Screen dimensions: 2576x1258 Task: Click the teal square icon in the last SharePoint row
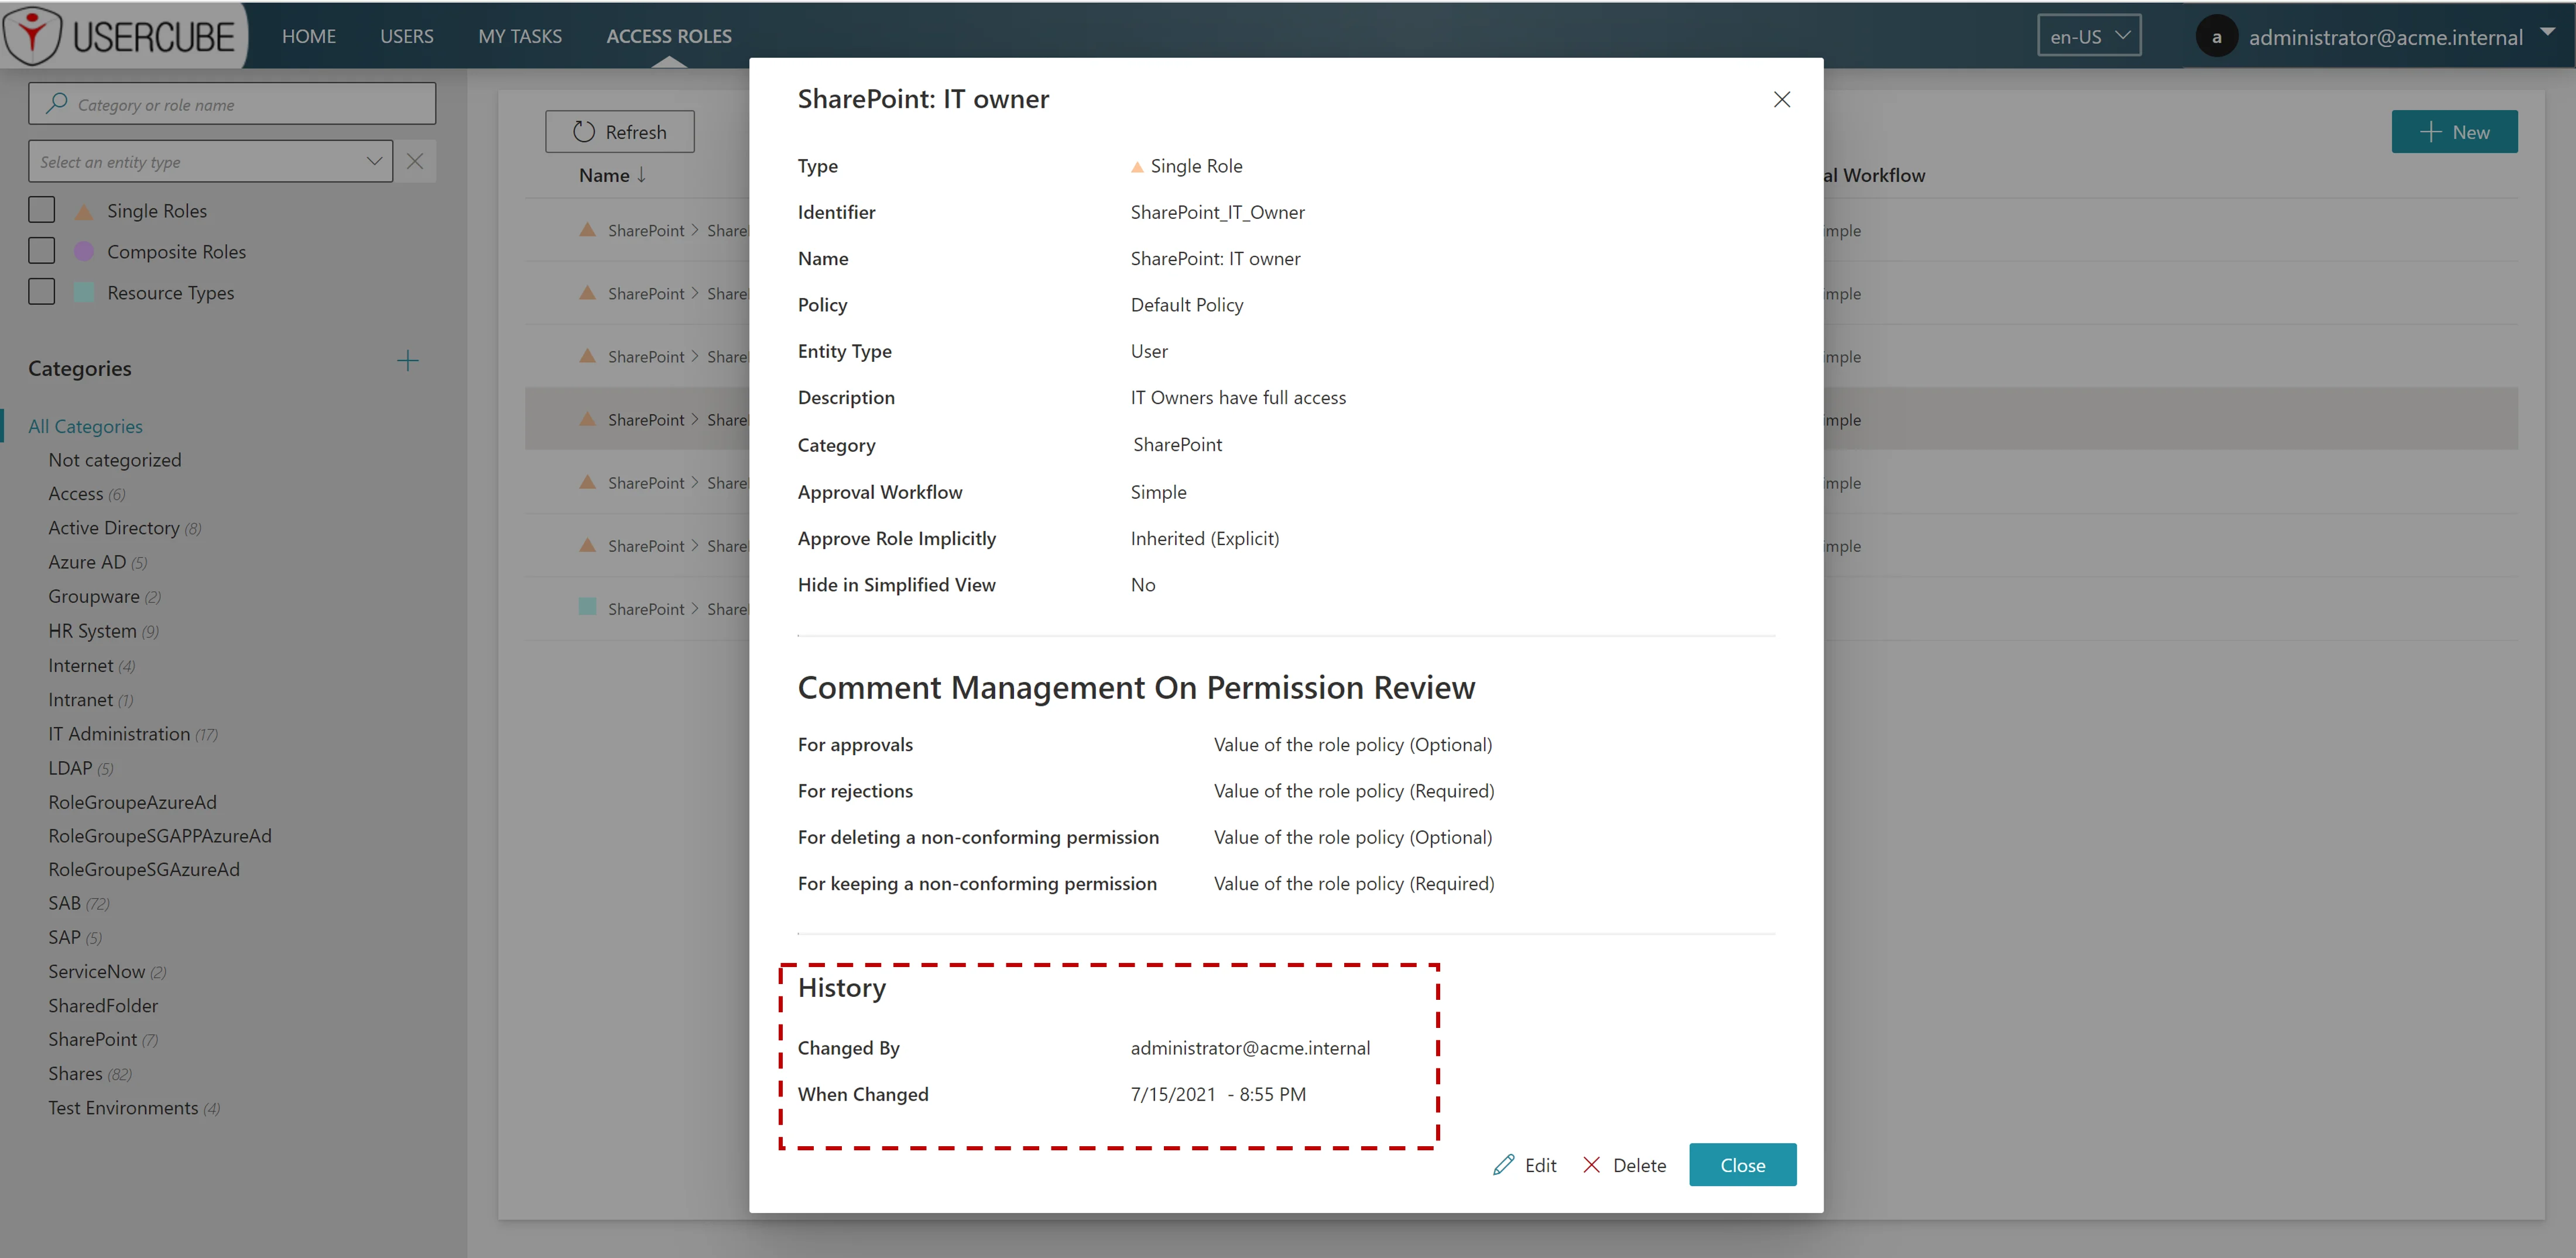tap(588, 607)
